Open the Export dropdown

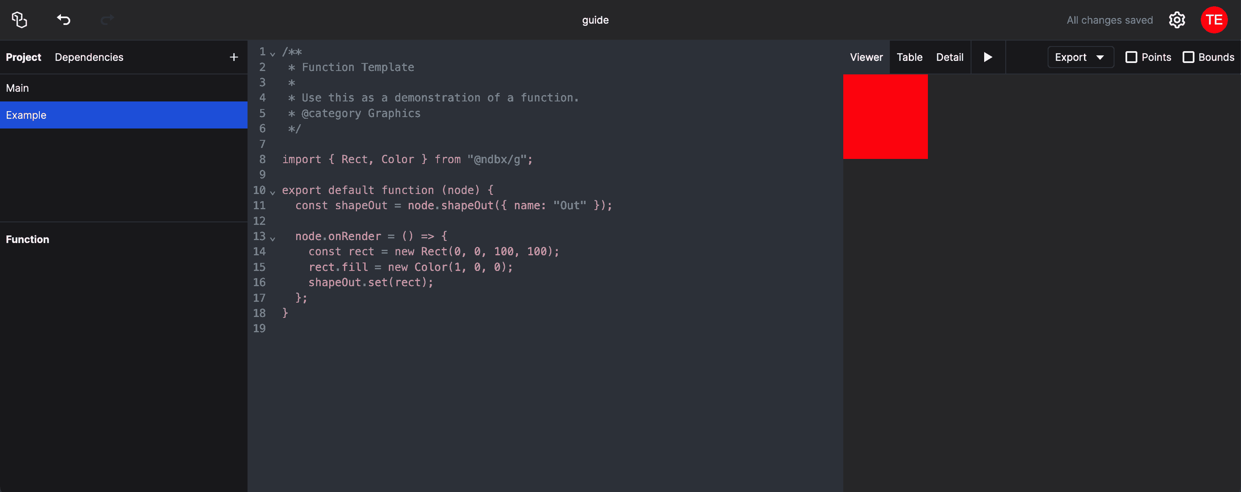pyautogui.click(x=1080, y=57)
